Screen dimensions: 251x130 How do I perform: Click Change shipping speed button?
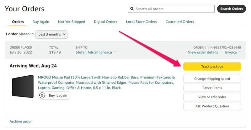tap(212, 79)
